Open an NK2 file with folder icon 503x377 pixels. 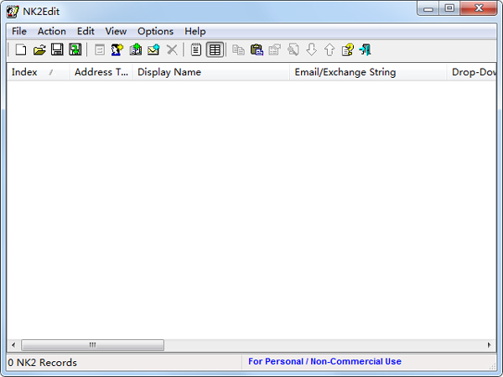tap(39, 50)
